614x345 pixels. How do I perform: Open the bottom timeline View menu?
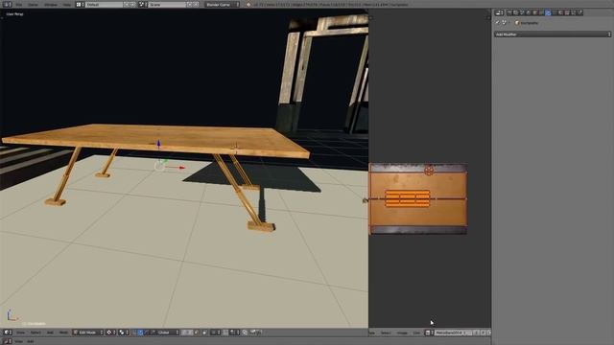coord(18,341)
